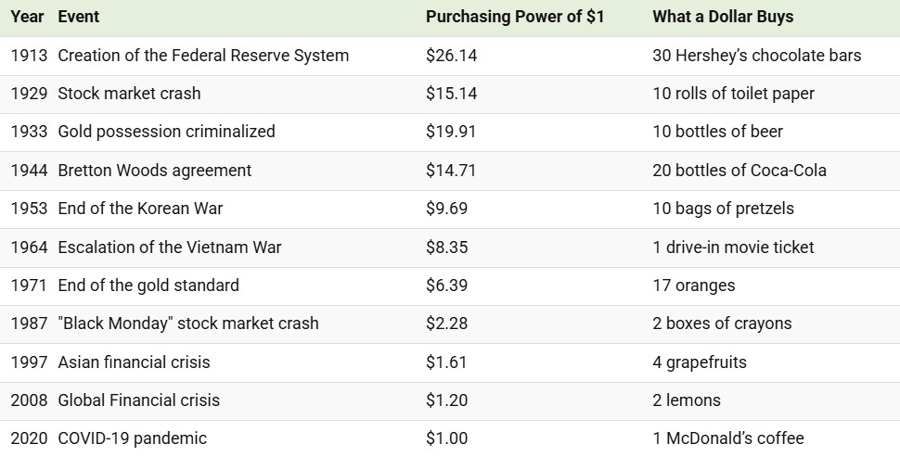The image size is (900, 457).
Task: Click the Year column header
Action: click(x=25, y=17)
